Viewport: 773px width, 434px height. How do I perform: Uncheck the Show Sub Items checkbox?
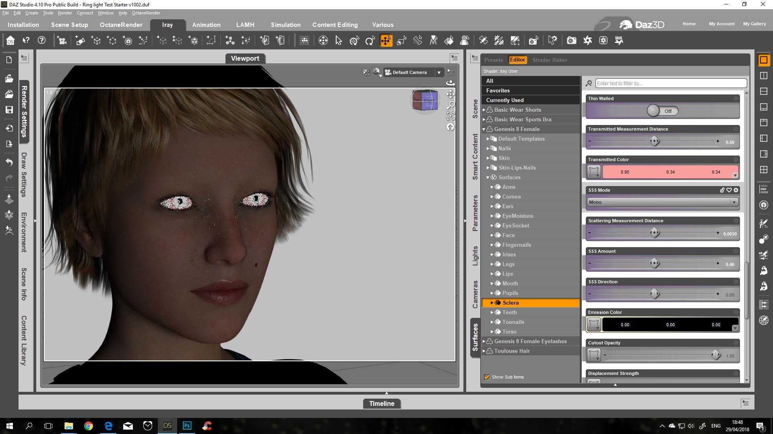[x=487, y=377]
